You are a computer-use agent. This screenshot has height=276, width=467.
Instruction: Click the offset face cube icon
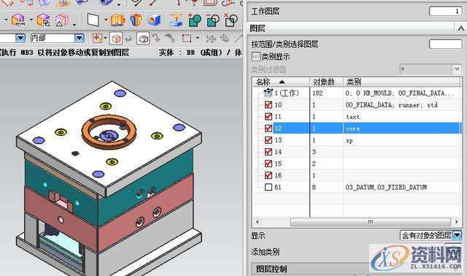(x=18, y=20)
